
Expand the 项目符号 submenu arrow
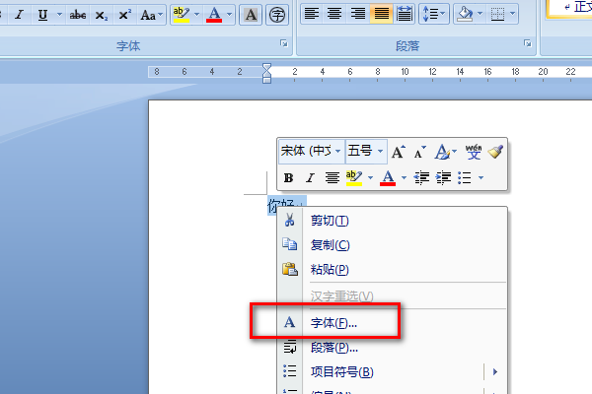pos(495,371)
